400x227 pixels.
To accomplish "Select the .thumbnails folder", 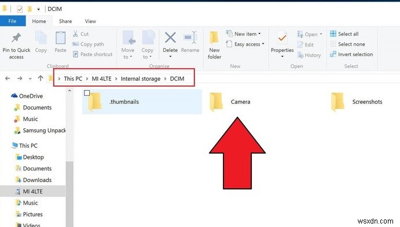I will click(x=142, y=101).
